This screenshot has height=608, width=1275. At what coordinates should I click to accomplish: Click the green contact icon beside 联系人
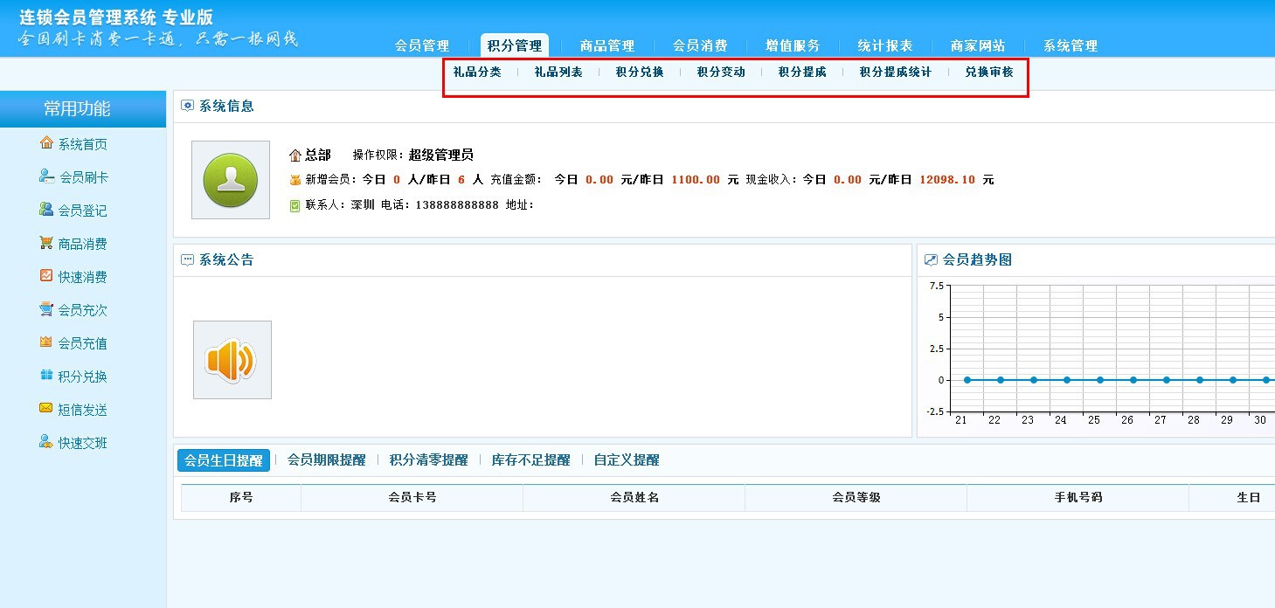[x=295, y=205]
